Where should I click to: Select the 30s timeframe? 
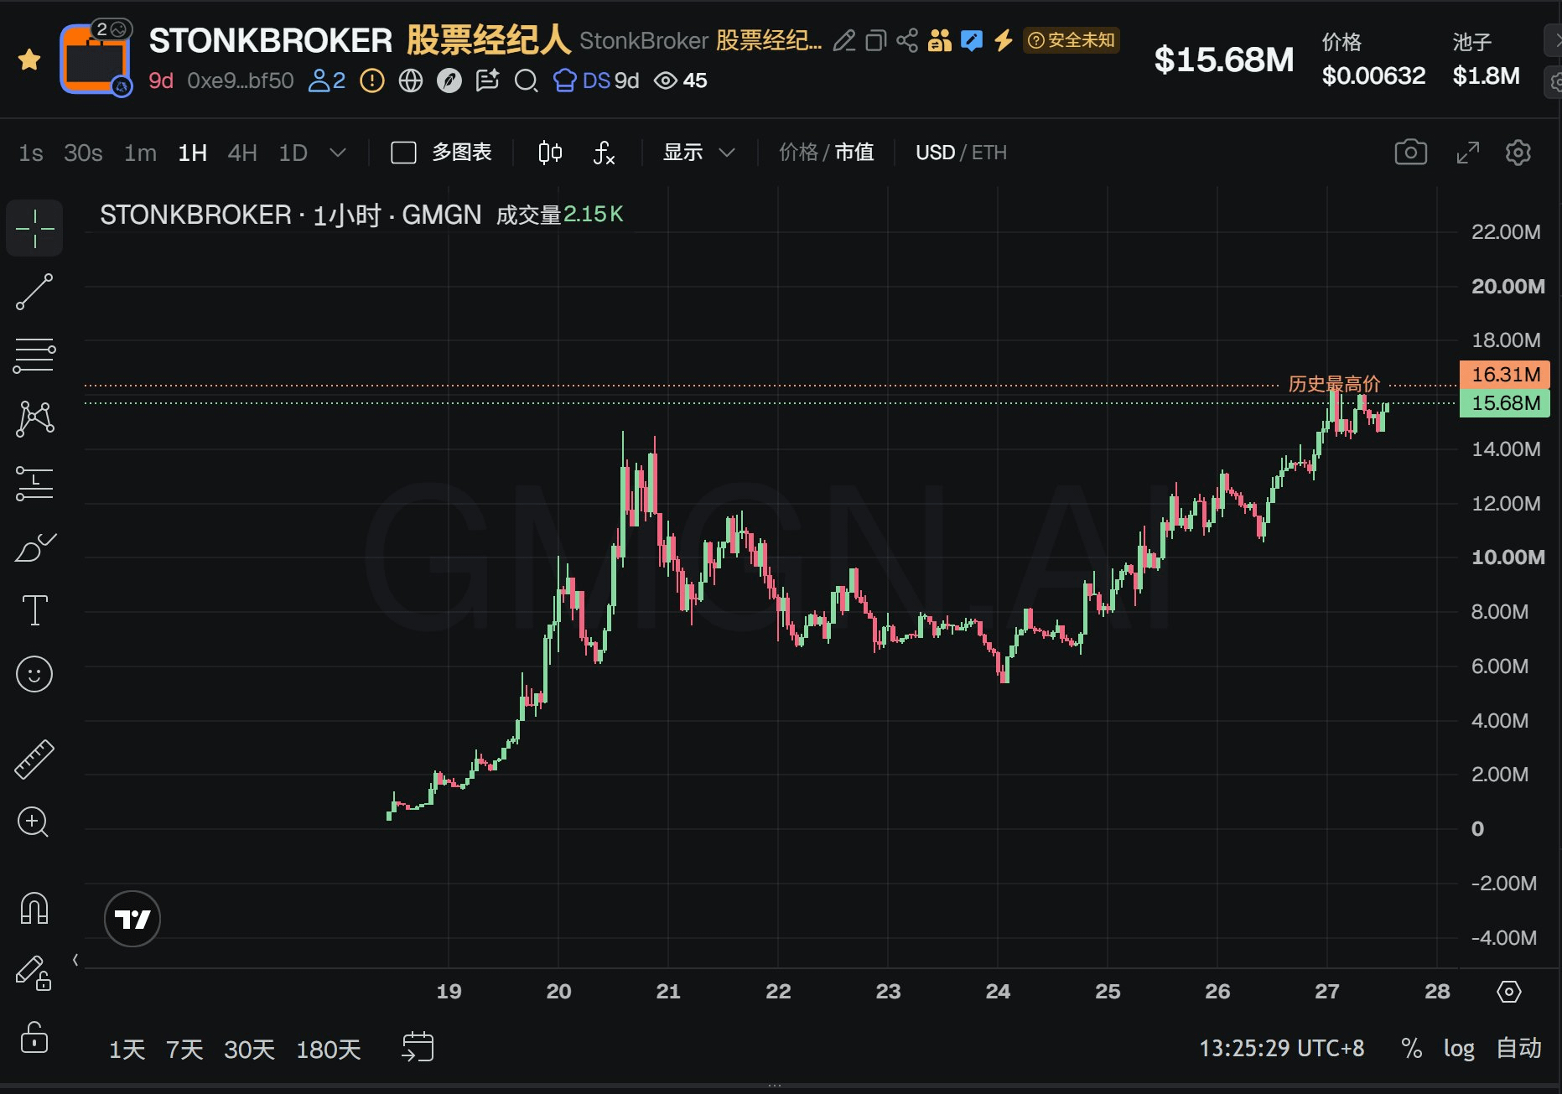pyautogui.click(x=83, y=153)
